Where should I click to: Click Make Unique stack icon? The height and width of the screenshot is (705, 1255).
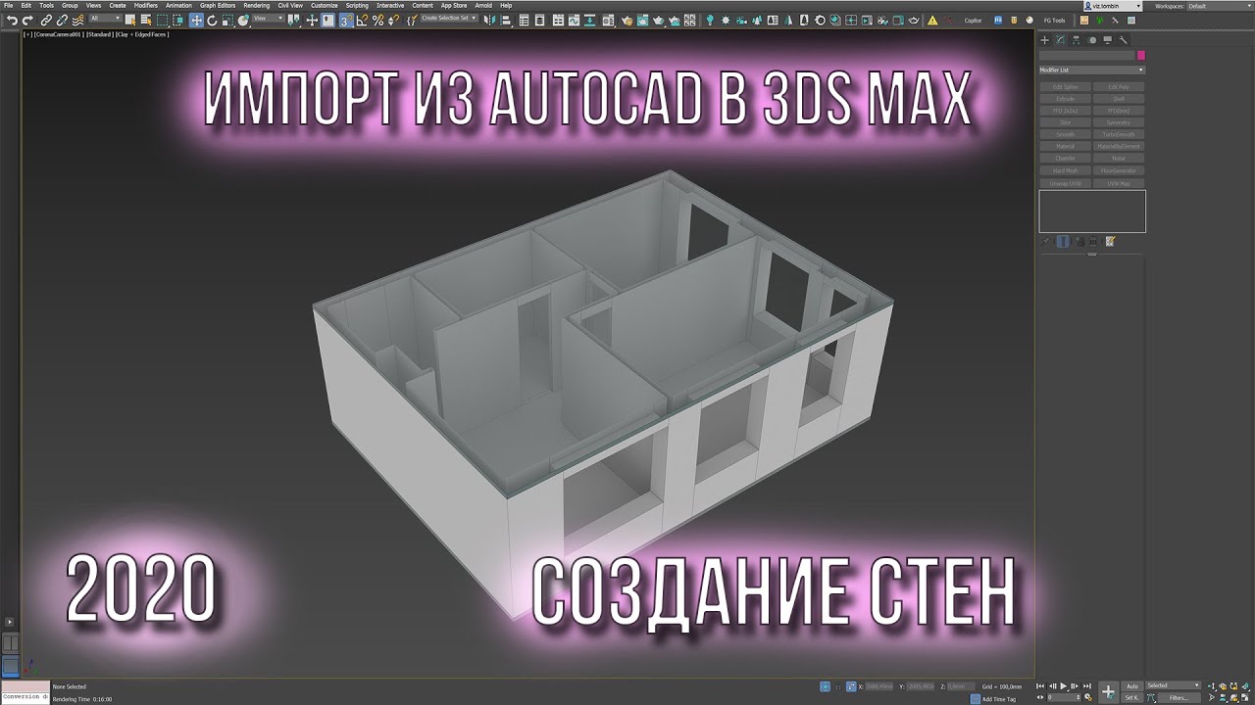tap(1079, 241)
